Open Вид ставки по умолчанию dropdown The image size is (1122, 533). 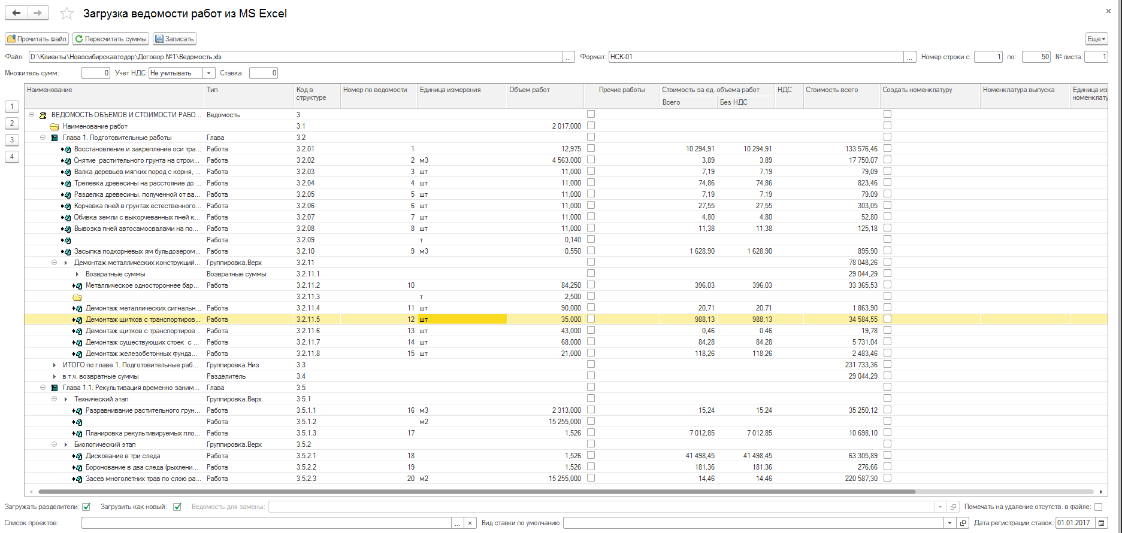(x=950, y=523)
